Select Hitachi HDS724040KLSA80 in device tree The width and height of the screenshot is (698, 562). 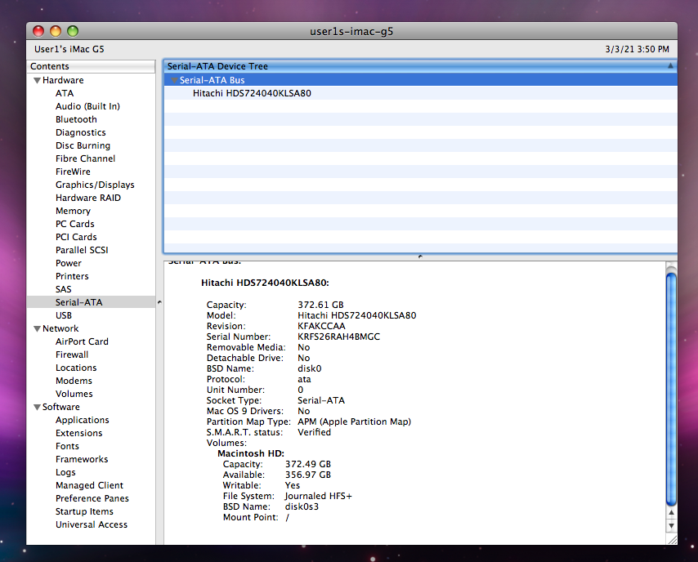252,93
